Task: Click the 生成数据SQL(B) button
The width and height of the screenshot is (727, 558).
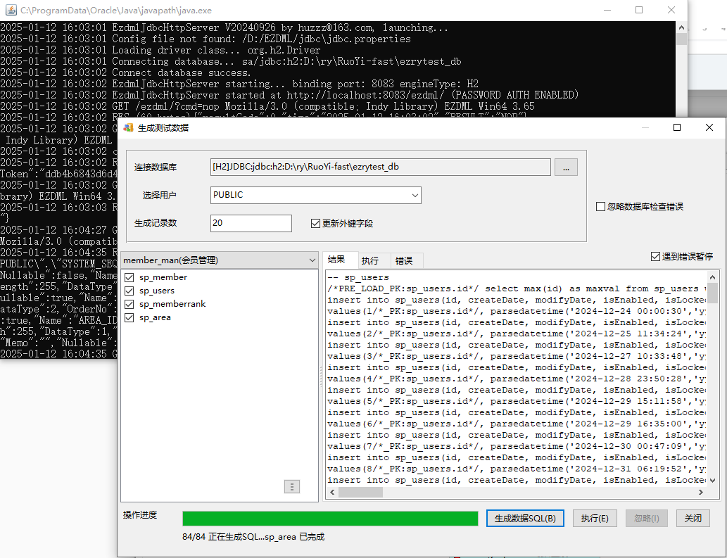Action: coord(525,518)
